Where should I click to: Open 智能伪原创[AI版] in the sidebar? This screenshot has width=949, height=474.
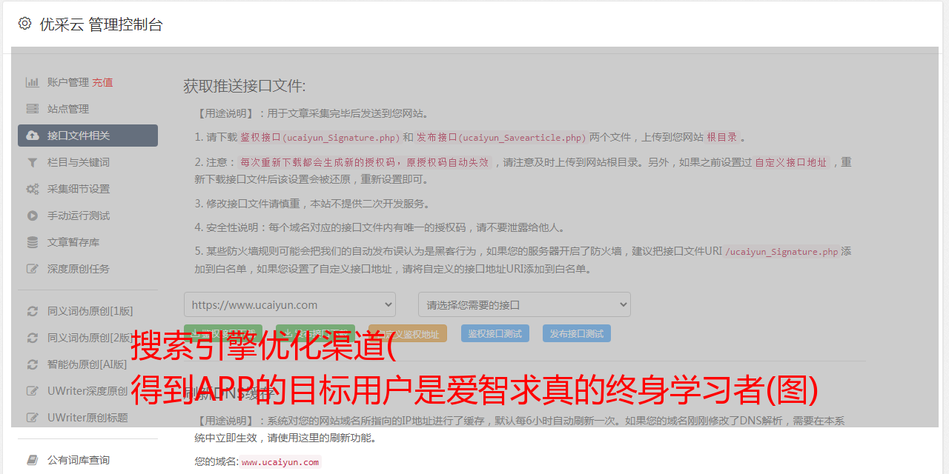pos(87,364)
